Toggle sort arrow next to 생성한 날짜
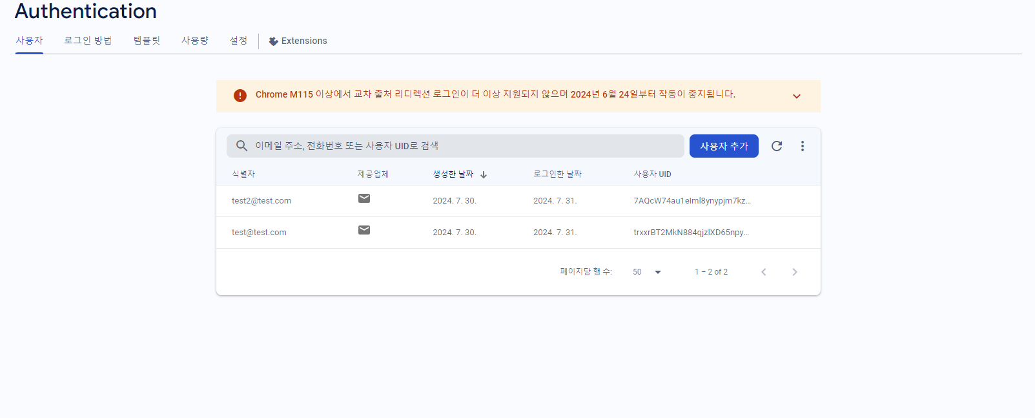Screen dimensions: 1035x418 (x=484, y=174)
